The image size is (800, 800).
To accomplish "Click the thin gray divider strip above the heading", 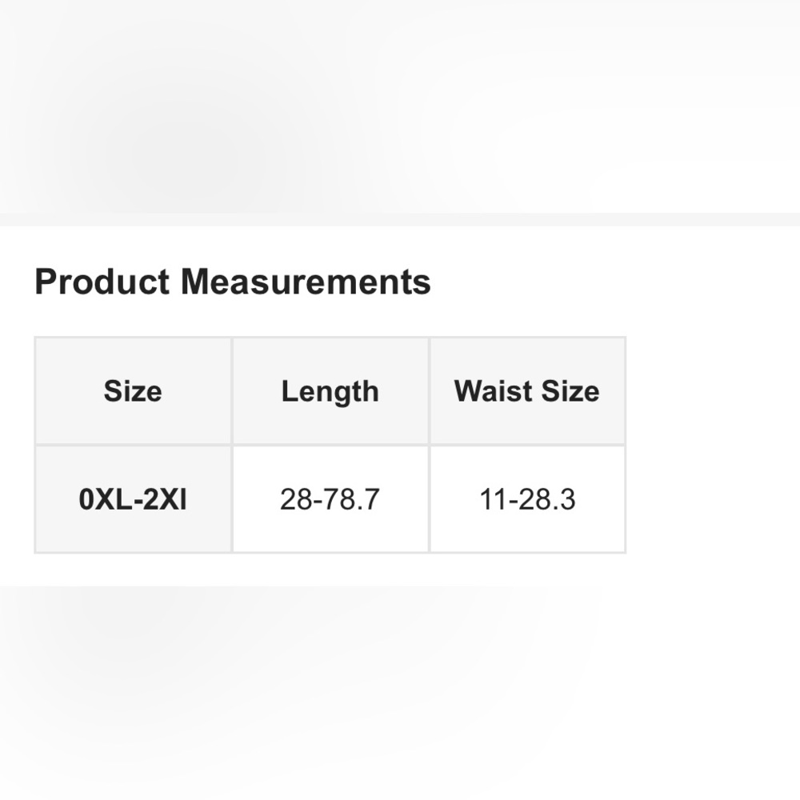I will click(x=400, y=219).
